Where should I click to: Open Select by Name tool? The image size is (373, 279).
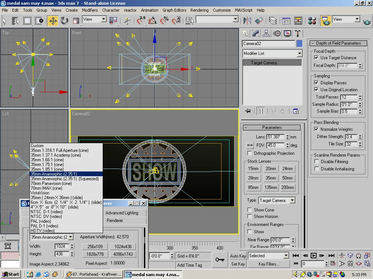pos(15,21)
